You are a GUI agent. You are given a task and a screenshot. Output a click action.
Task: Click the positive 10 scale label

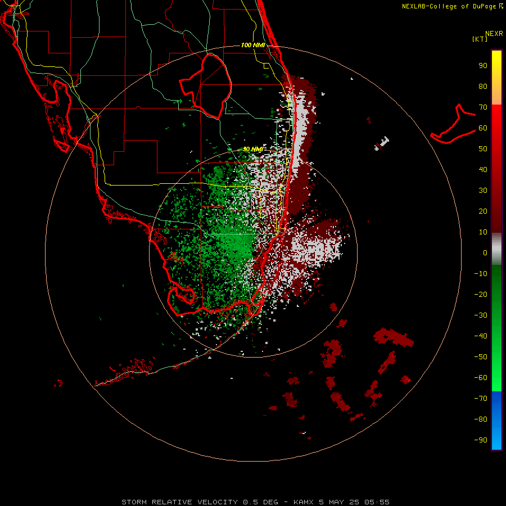point(483,232)
